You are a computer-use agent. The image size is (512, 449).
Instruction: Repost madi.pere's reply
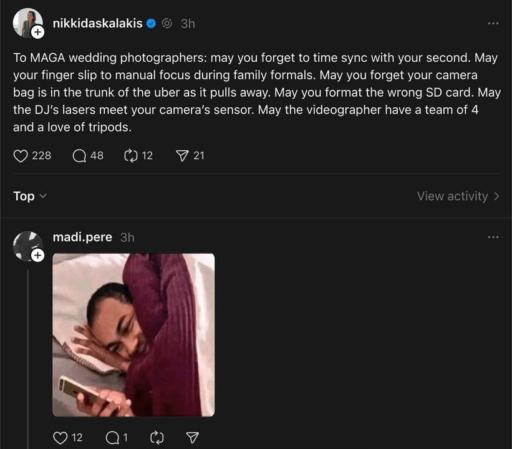pyautogui.click(x=157, y=437)
